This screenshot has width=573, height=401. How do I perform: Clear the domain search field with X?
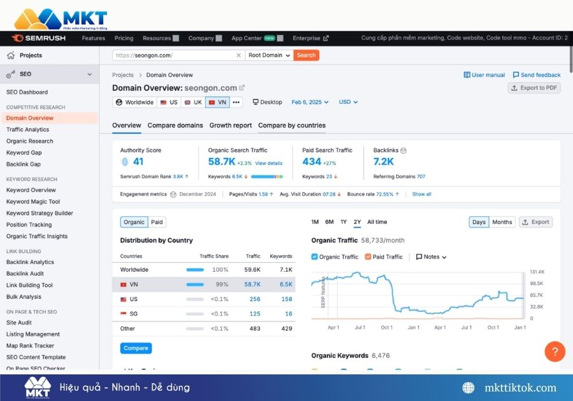pos(239,55)
